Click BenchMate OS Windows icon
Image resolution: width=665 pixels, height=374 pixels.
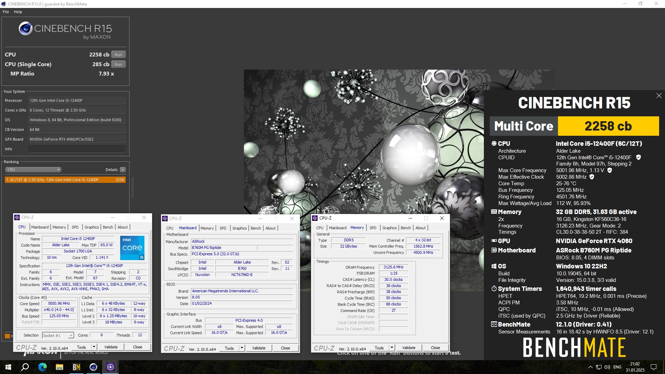point(494,266)
